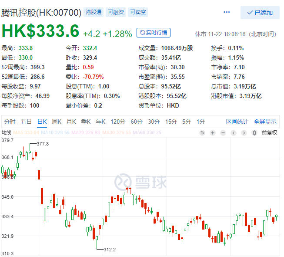The width and height of the screenshot is (284, 257).
Task: Select the 5分 chart tab
Action: (x=187, y=122)
